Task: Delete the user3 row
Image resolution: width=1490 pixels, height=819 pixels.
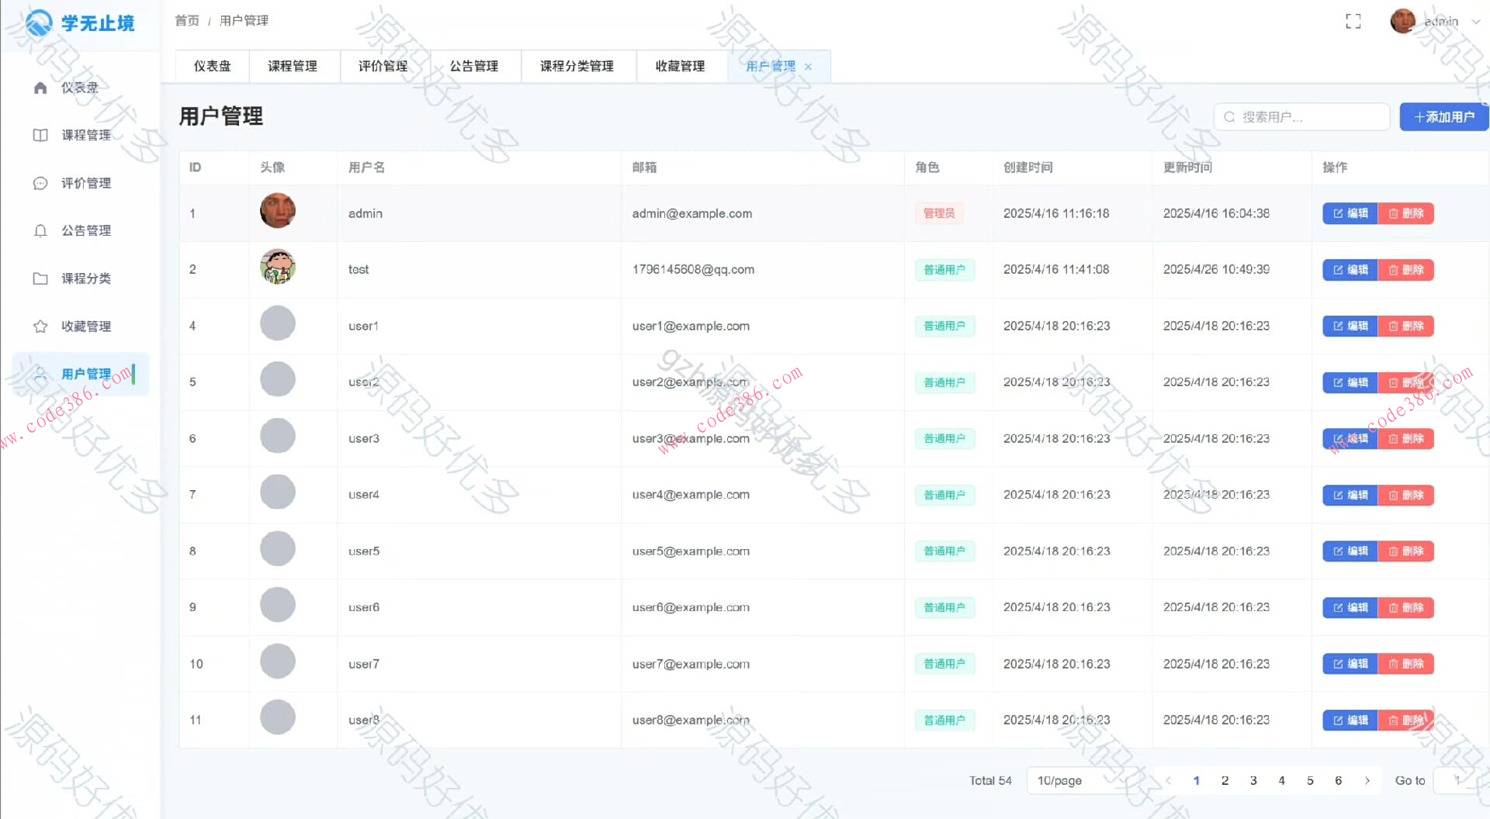Action: [1406, 438]
